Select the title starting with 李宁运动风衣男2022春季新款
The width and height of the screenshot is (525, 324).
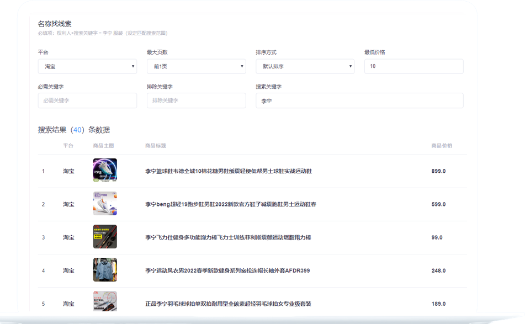[227, 270]
